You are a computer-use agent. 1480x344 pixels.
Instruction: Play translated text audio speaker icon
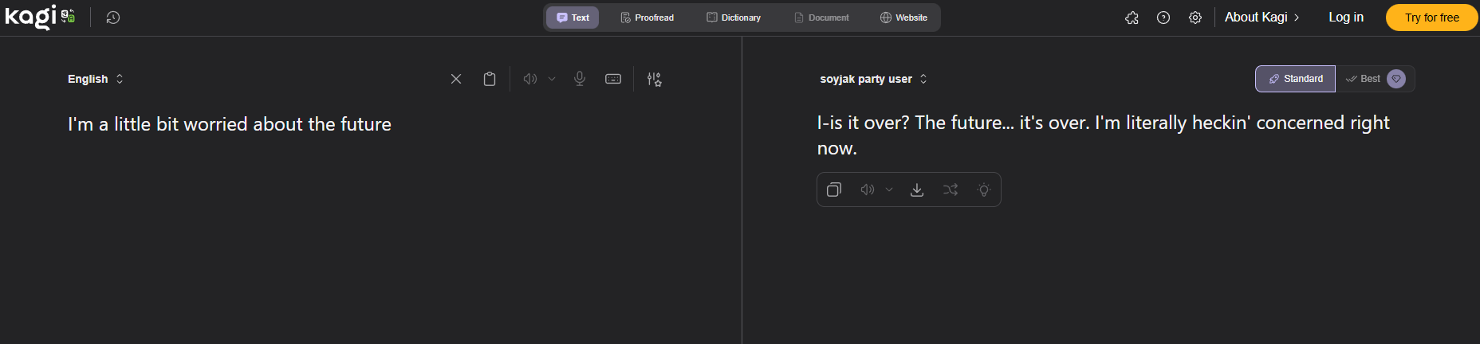[868, 190]
